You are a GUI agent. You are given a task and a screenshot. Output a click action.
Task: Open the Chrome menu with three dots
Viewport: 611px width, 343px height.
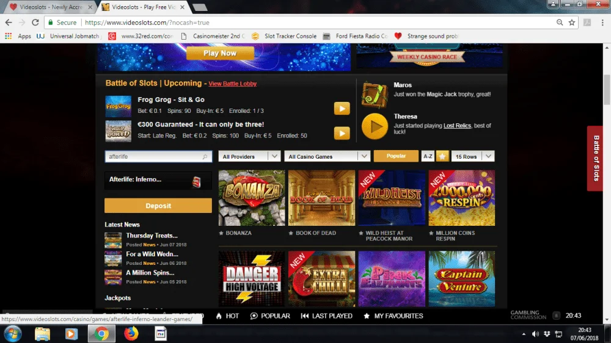(x=602, y=23)
